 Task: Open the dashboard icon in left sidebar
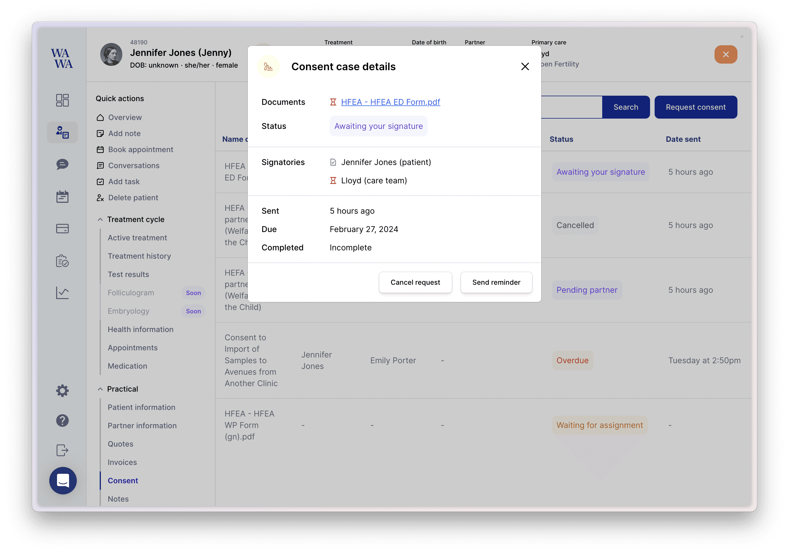pos(62,100)
